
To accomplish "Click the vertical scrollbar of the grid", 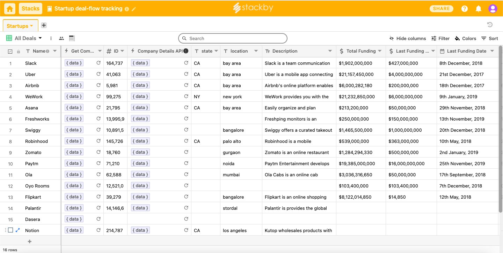I will [501, 129].
